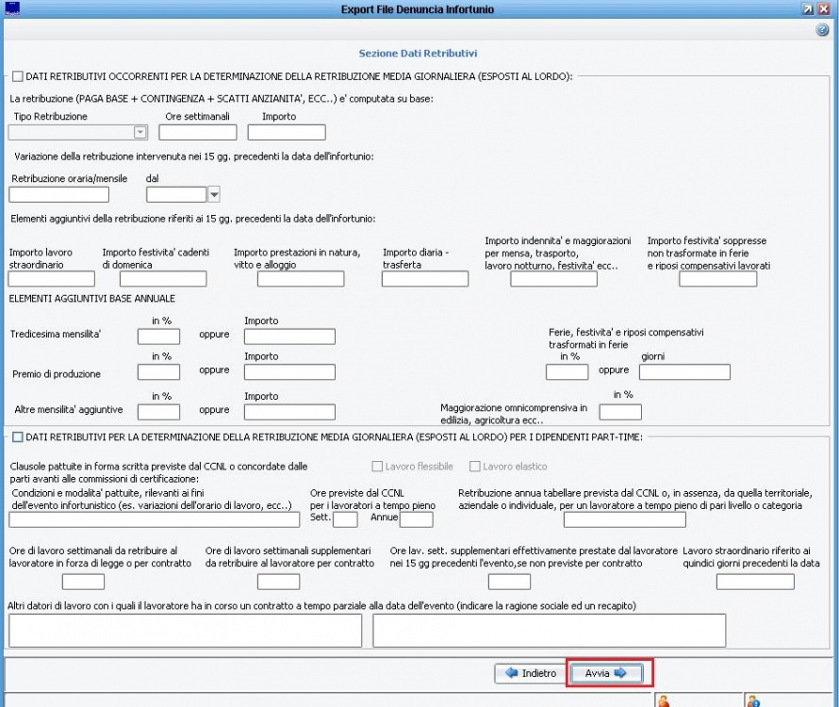Click the orange user icon in bottom bar
Image resolution: width=839 pixels, height=707 pixels.
[x=664, y=700]
